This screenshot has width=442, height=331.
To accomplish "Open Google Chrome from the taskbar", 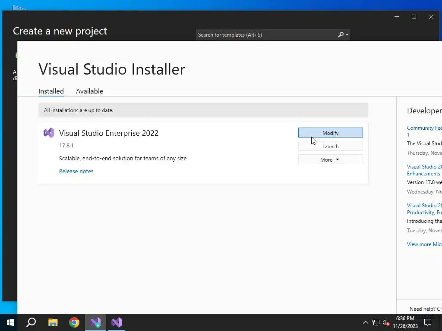I will [x=74, y=322].
